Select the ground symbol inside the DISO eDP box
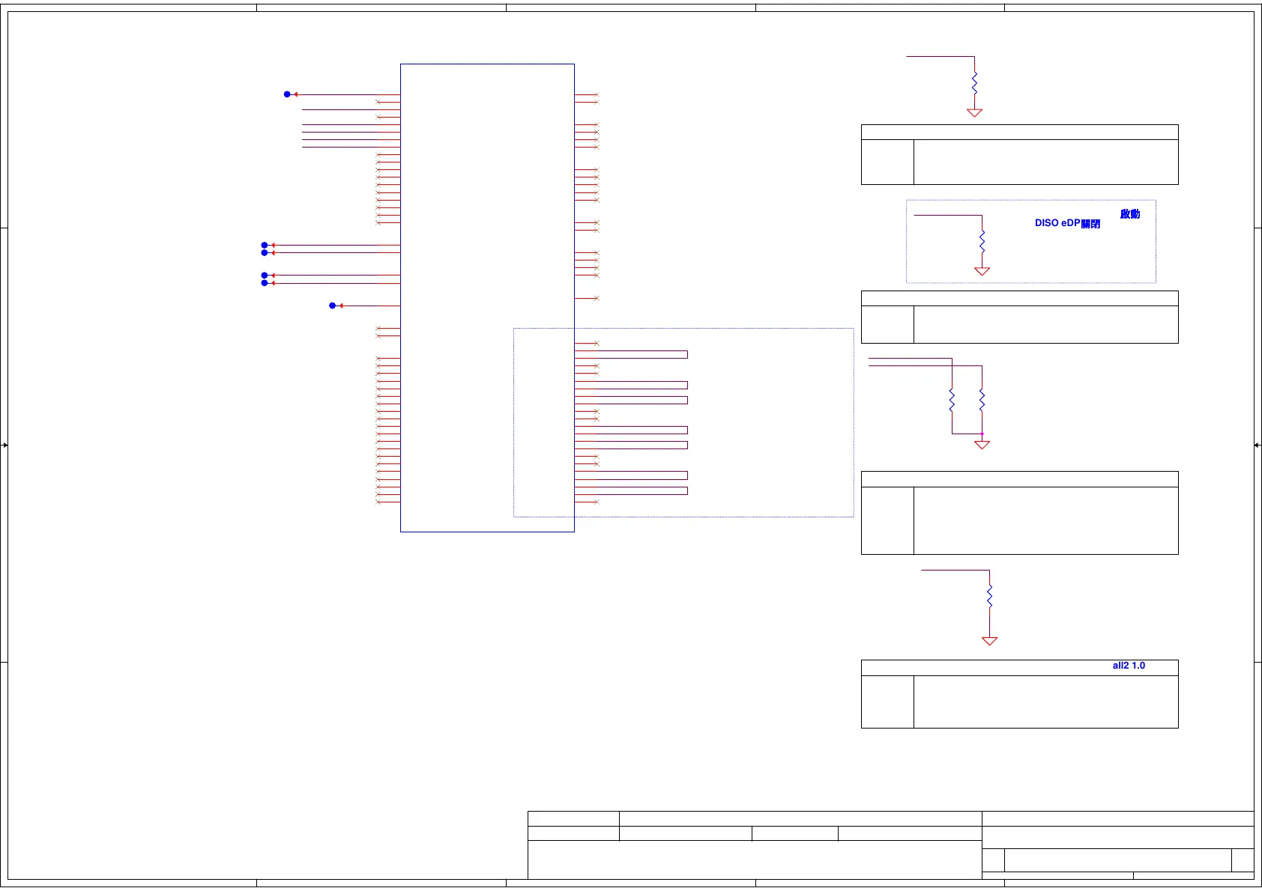Image resolution: width=1262 pixels, height=891 pixels. [x=982, y=271]
